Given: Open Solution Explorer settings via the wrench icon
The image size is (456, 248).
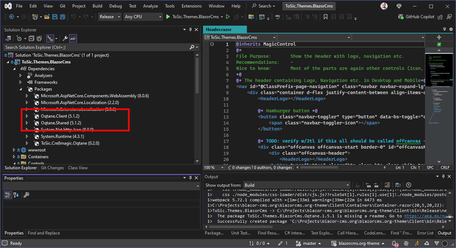Looking at the screenshot, I should 64,38.
